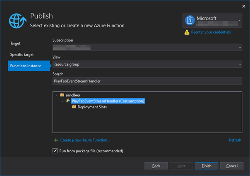Click Reenter your credentials link

coord(211,32)
